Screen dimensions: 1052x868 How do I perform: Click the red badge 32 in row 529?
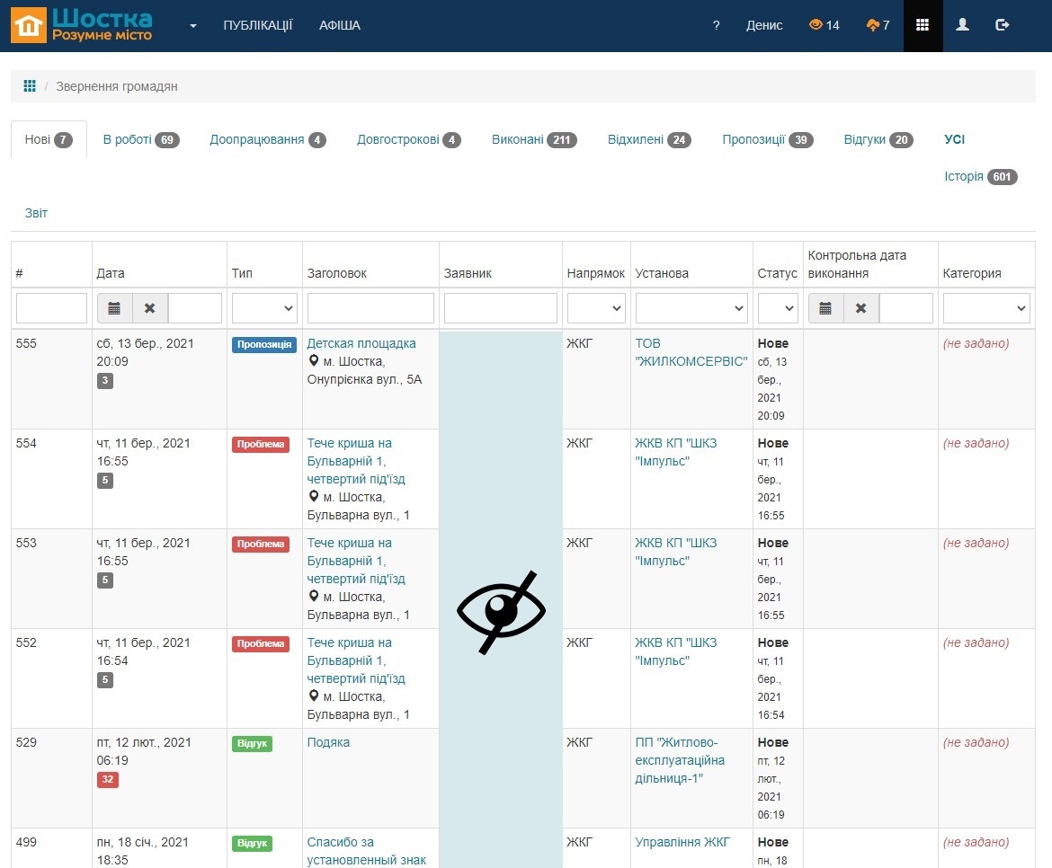pyautogui.click(x=107, y=780)
